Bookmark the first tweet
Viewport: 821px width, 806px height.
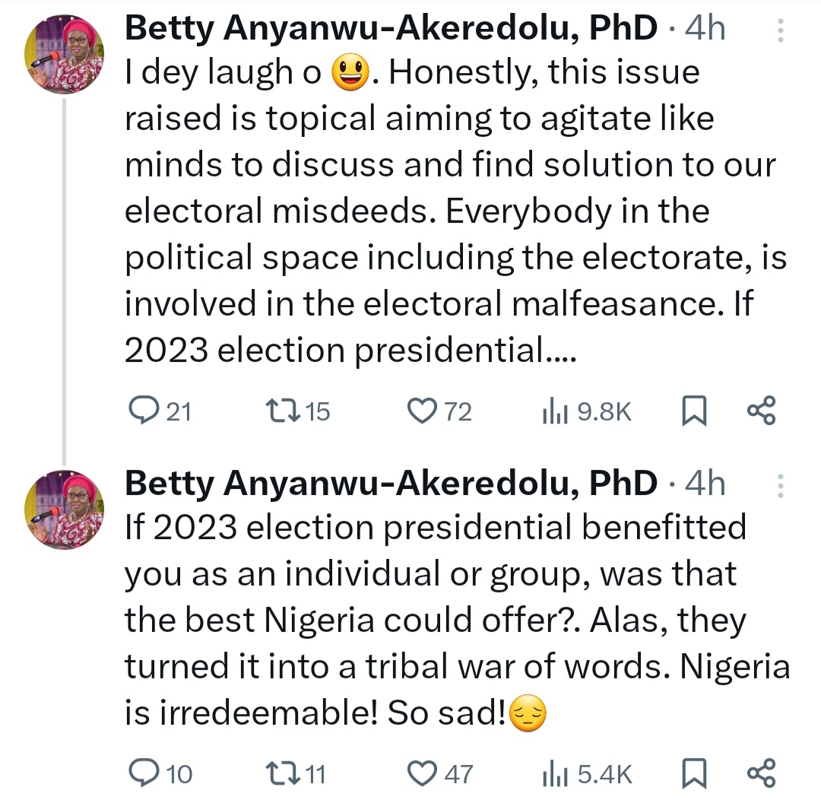click(x=694, y=411)
